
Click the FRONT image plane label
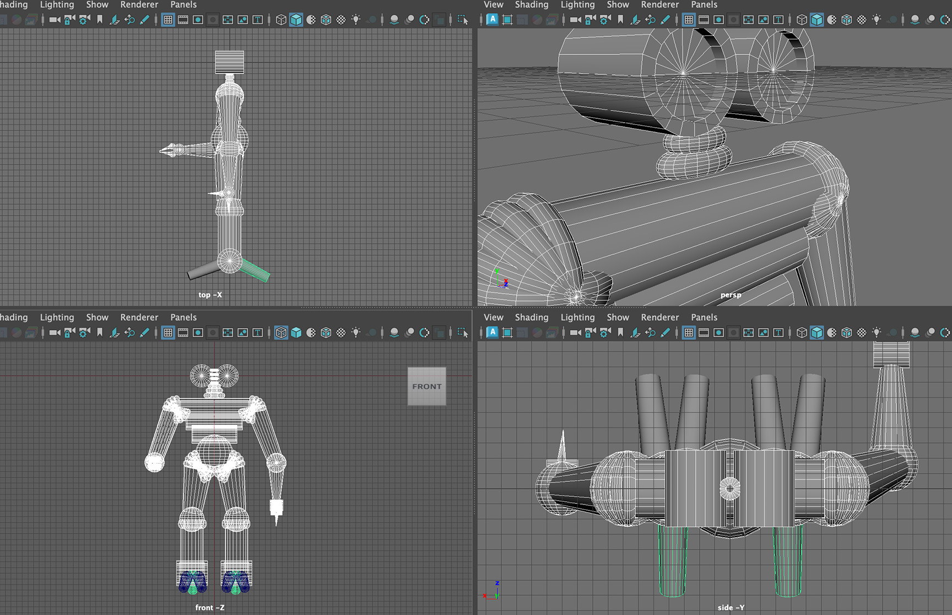(x=426, y=386)
